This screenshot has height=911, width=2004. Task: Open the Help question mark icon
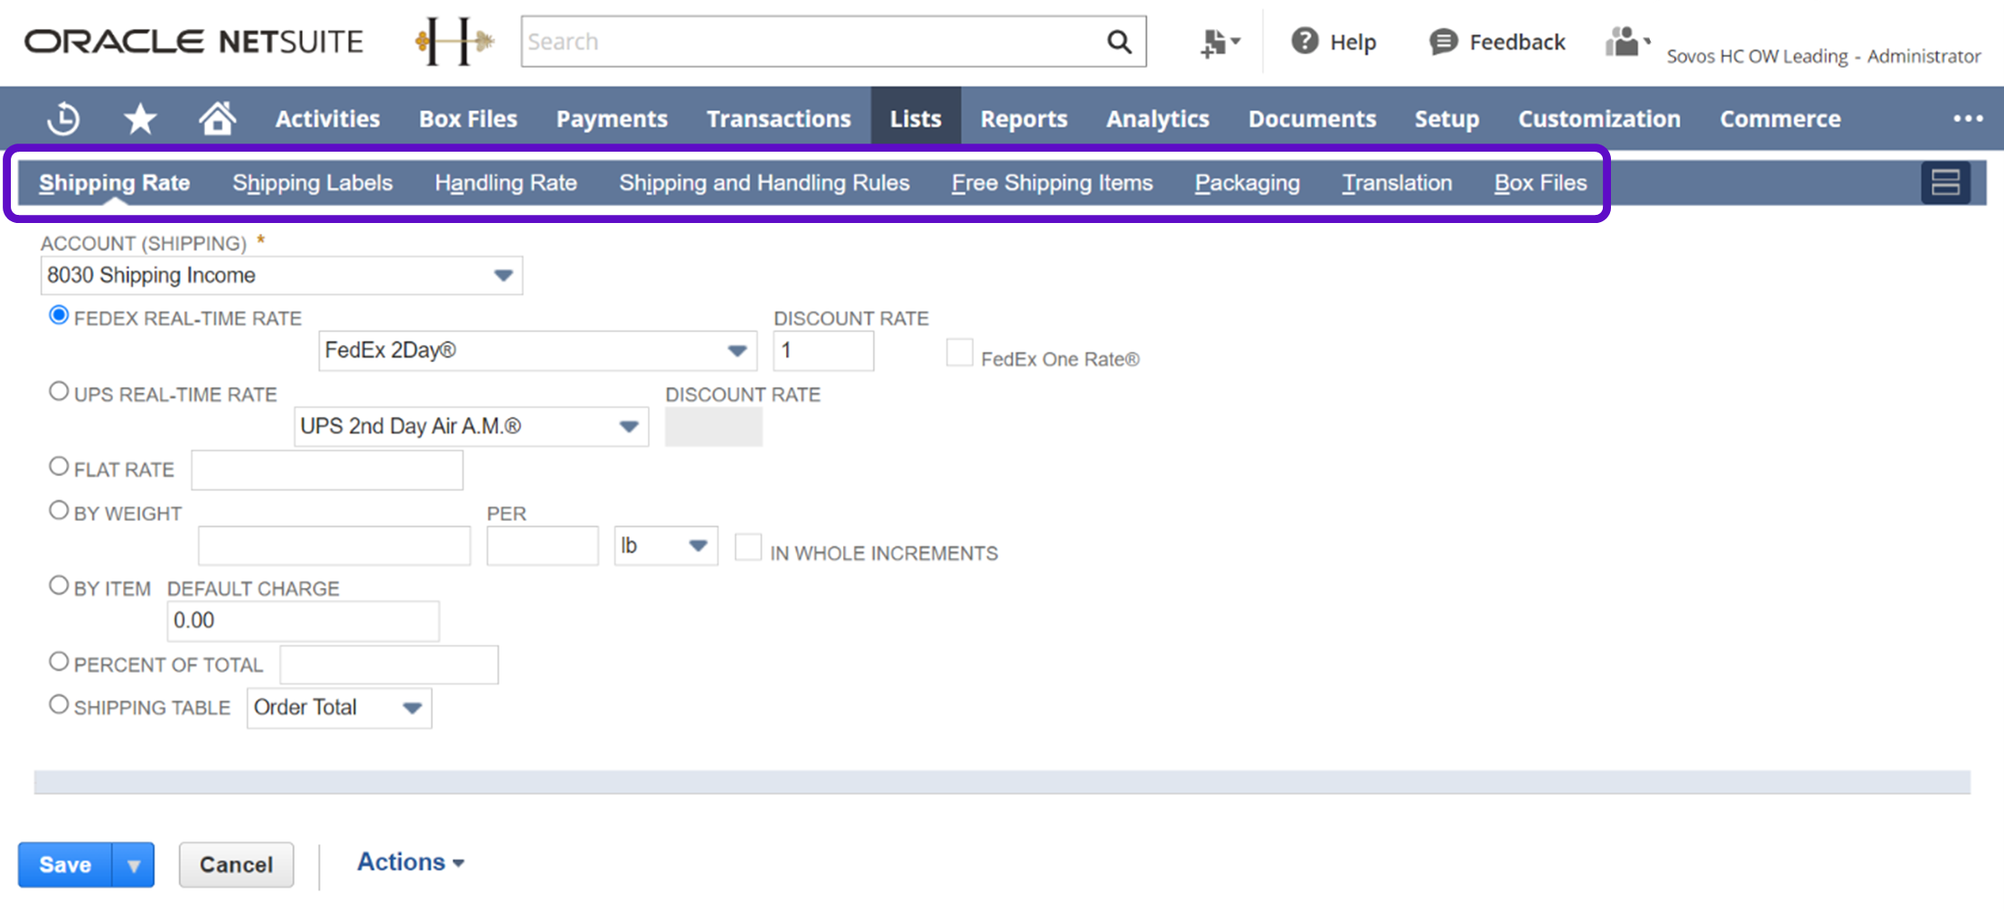coord(1304,42)
